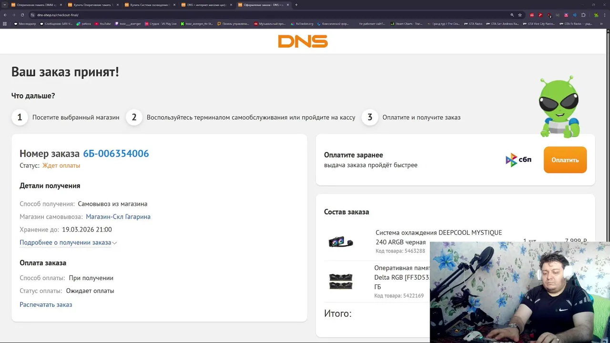Reload the page with the refresh icon
The width and height of the screenshot is (610, 343).
(22, 15)
